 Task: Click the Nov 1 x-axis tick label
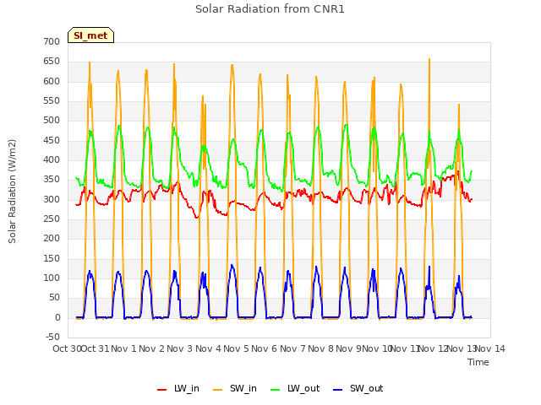point(124,348)
